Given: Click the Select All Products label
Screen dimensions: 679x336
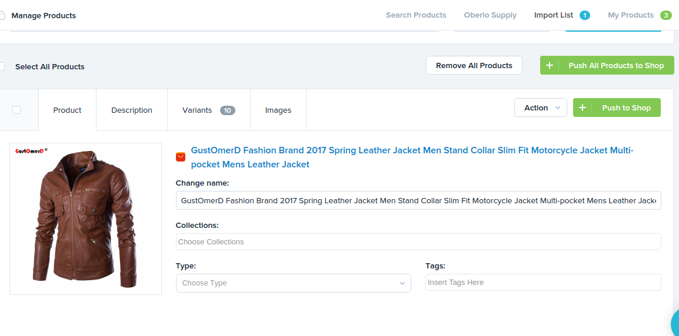Looking at the screenshot, I should (x=50, y=66).
